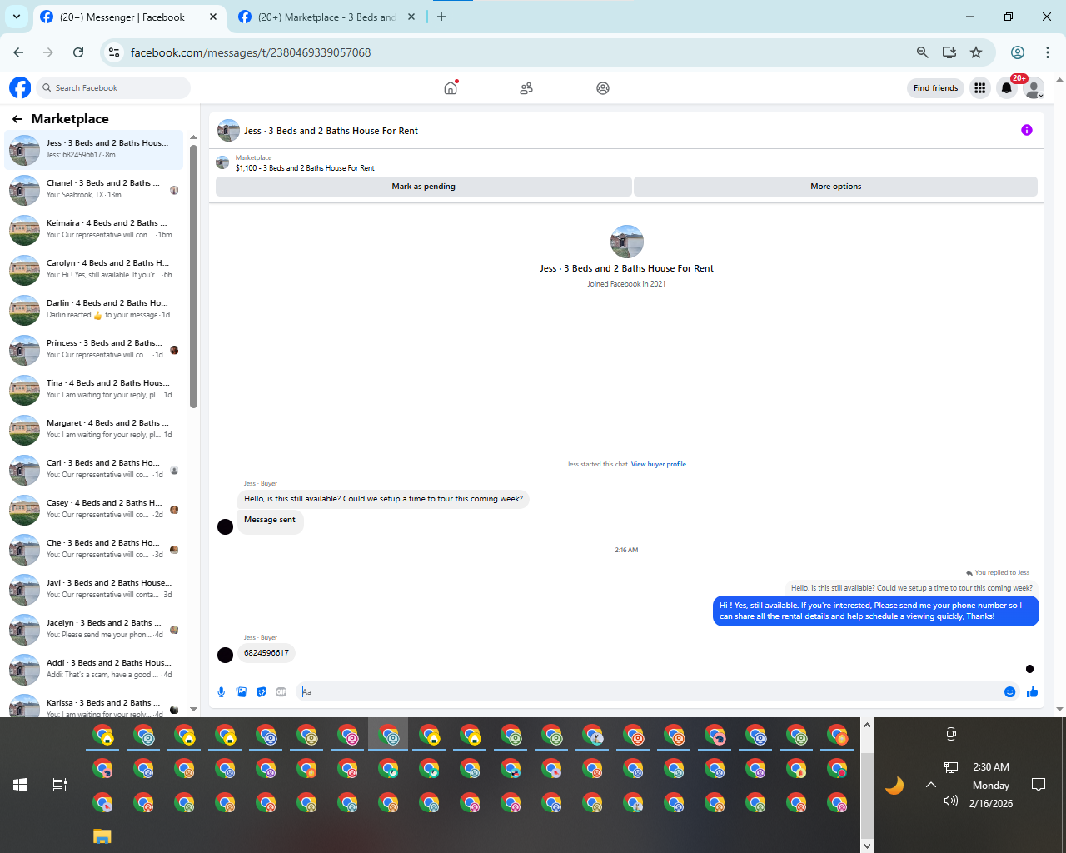Click the blue reply message bubble
This screenshot has width=1066, height=853.
point(875,611)
